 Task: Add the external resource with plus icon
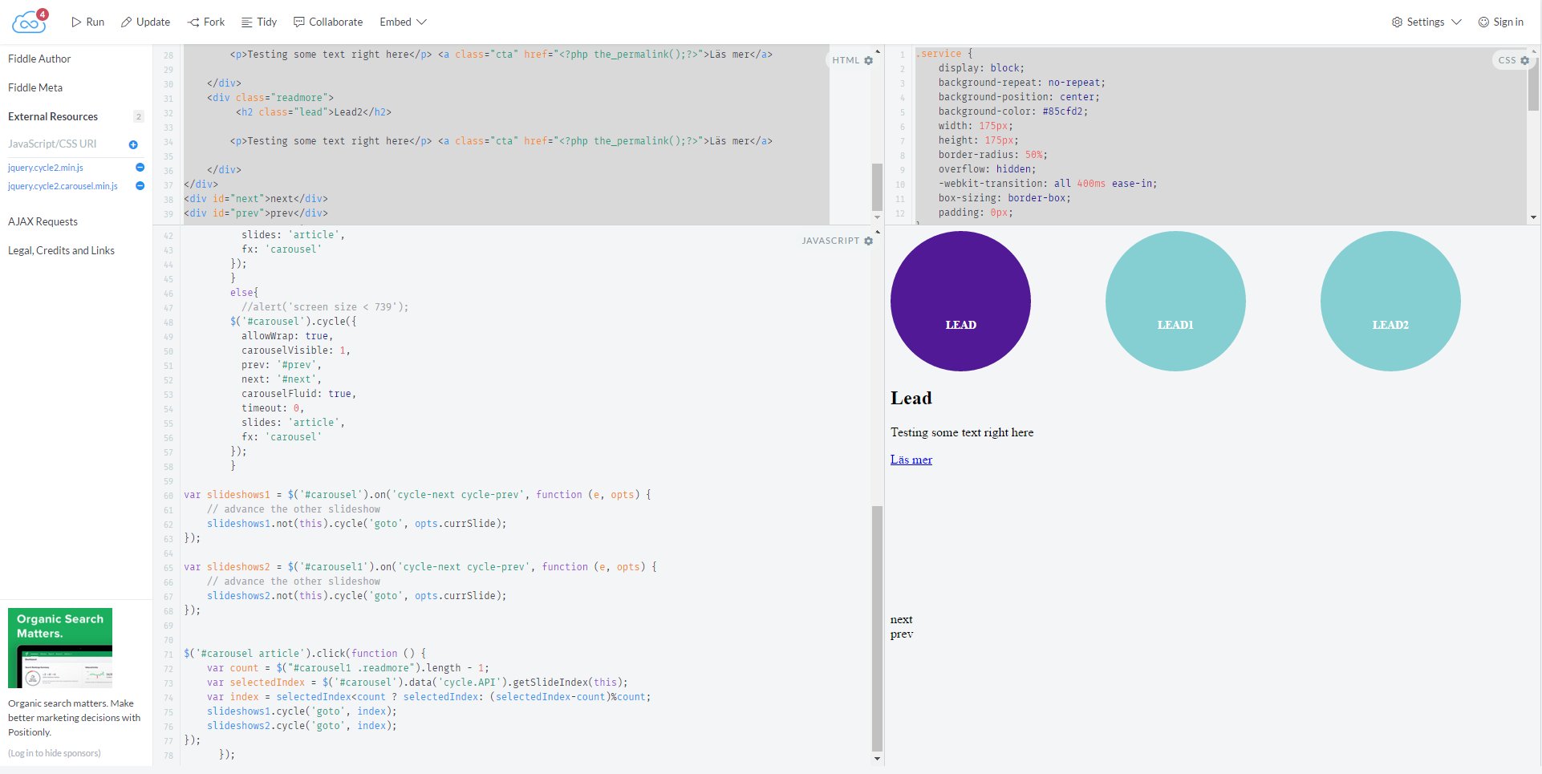coord(133,144)
